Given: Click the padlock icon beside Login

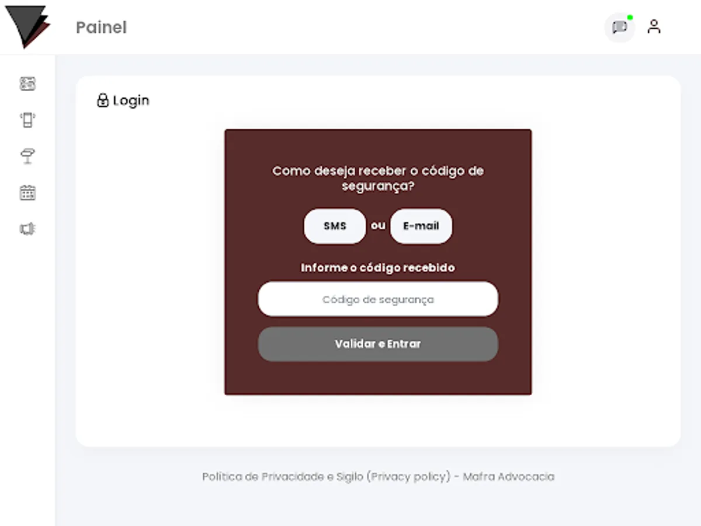Looking at the screenshot, I should click(x=103, y=101).
